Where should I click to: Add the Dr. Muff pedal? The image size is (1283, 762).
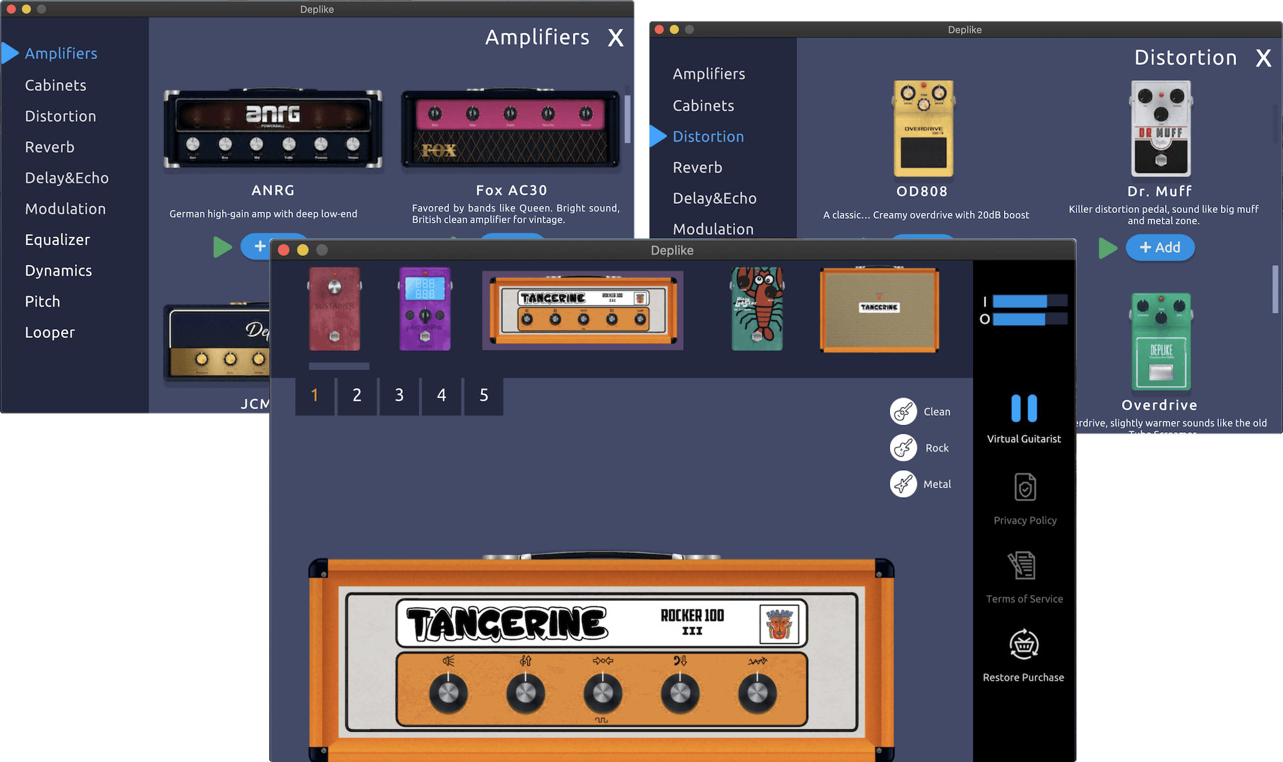click(x=1160, y=248)
